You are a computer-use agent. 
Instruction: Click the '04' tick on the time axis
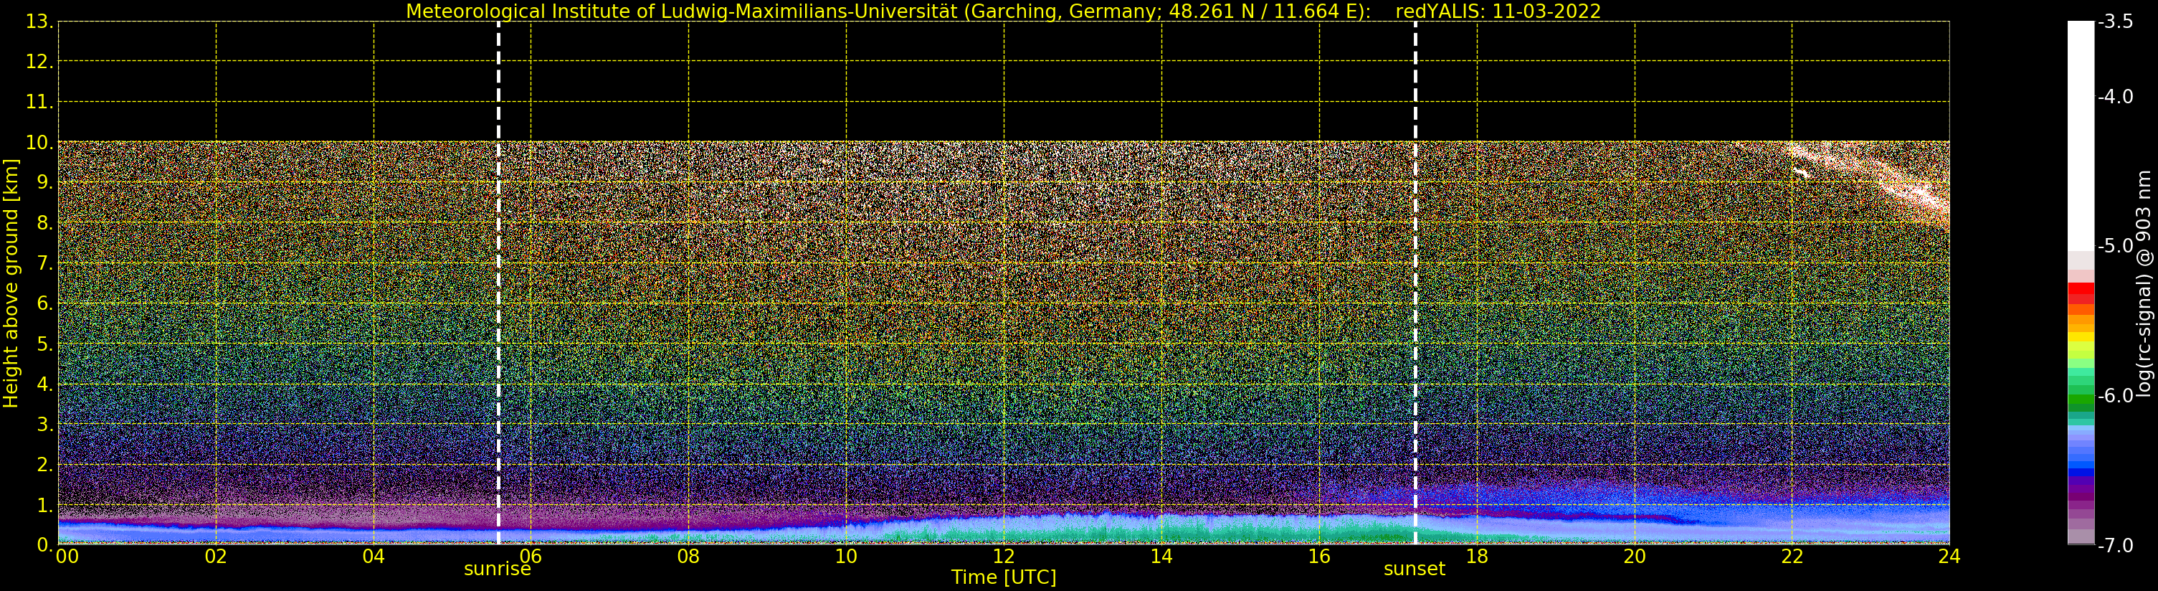click(x=374, y=556)
